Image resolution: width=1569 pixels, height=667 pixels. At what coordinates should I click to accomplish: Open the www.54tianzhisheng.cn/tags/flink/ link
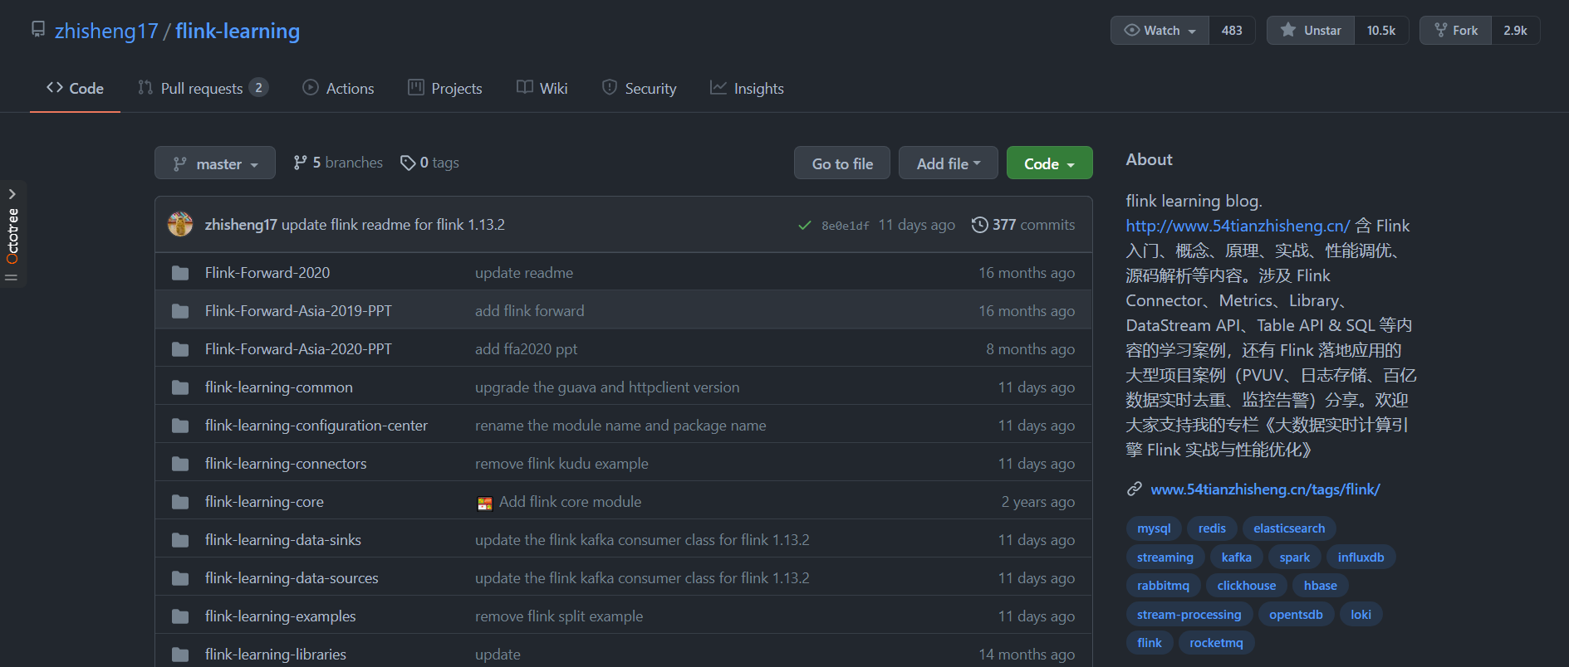[1265, 489]
